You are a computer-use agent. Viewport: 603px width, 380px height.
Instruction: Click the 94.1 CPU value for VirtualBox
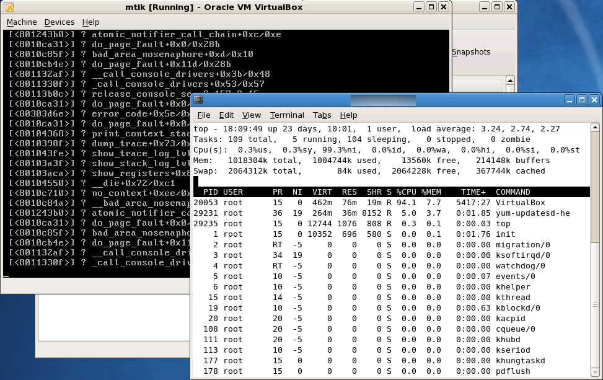406,203
